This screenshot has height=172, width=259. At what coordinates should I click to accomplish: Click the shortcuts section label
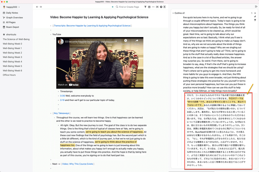point(11,35)
